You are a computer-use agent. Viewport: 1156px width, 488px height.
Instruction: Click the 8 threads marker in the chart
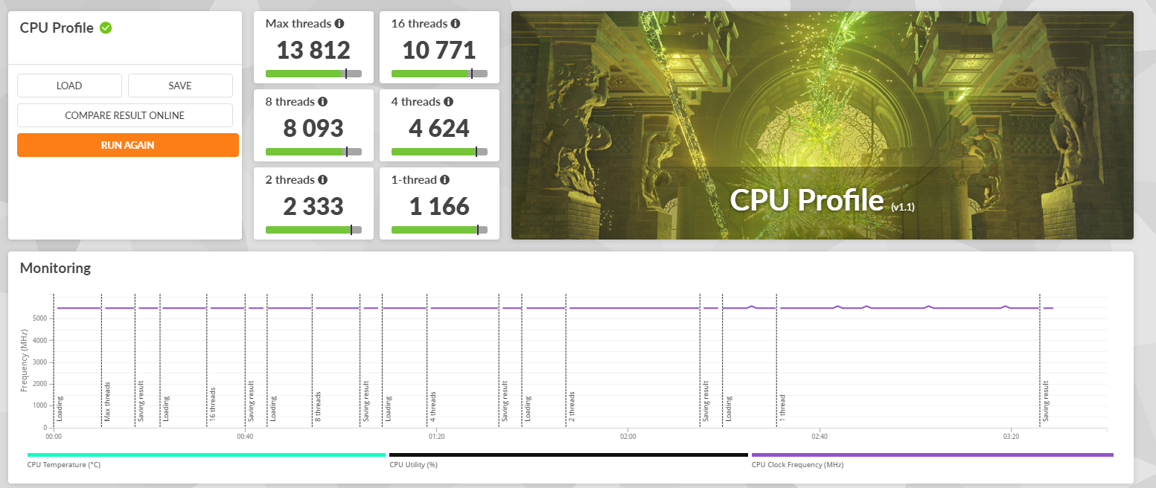pos(318,407)
